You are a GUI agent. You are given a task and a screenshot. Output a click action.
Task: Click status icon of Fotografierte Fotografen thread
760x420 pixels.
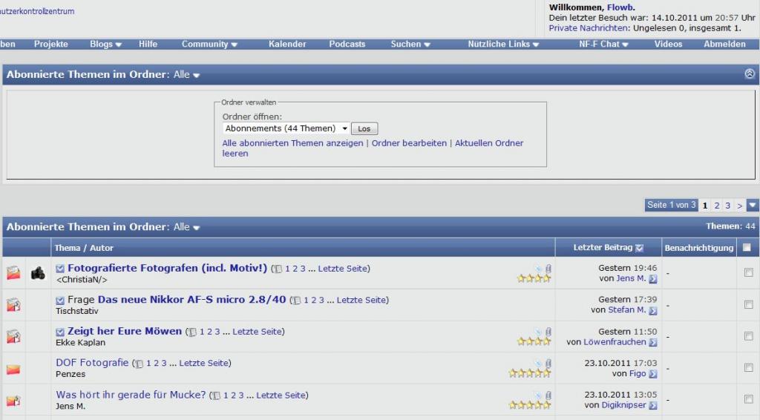coord(13,273)
